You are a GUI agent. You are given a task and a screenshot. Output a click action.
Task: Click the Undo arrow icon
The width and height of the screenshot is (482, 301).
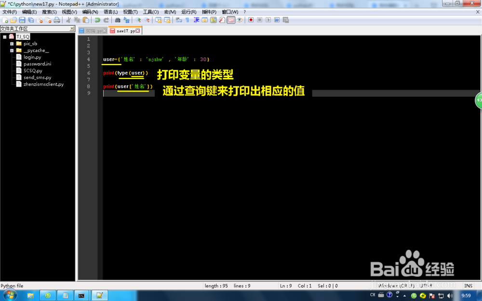[x=97, y=20]
